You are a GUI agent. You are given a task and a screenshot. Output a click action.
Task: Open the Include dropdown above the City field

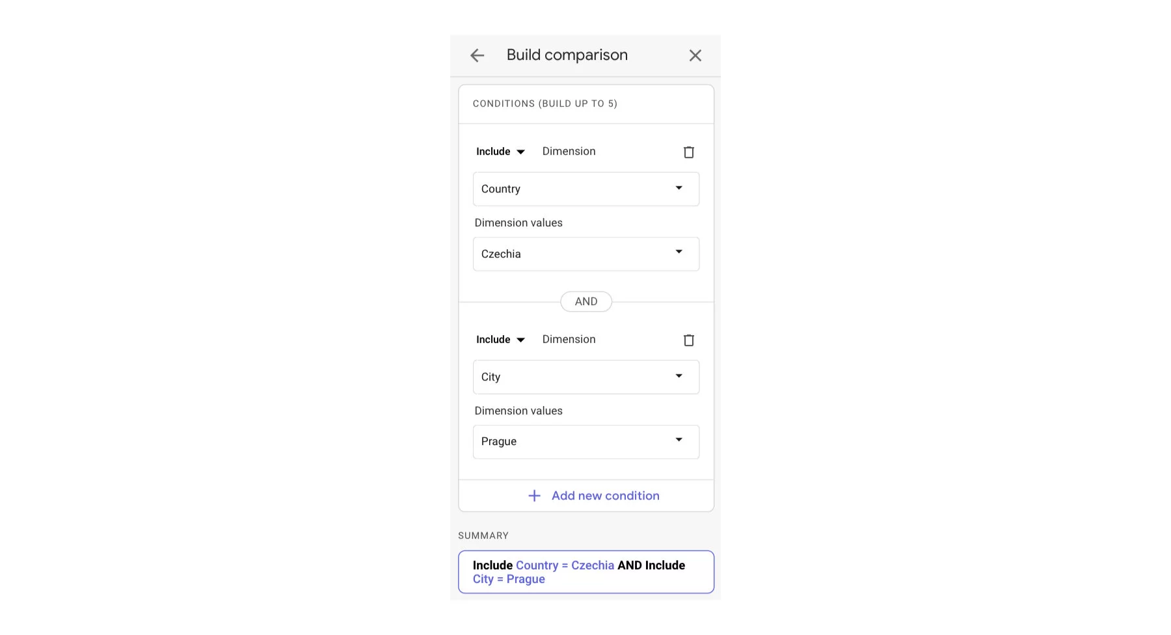point(500,340)
